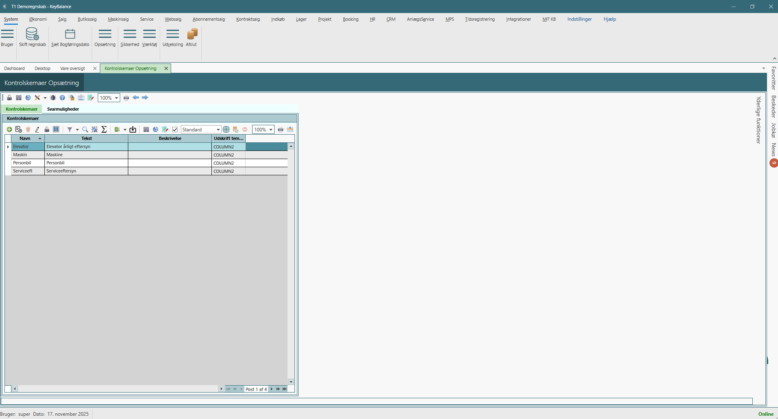Click the filter funnel icon in grid toolbar

[70, 129]
